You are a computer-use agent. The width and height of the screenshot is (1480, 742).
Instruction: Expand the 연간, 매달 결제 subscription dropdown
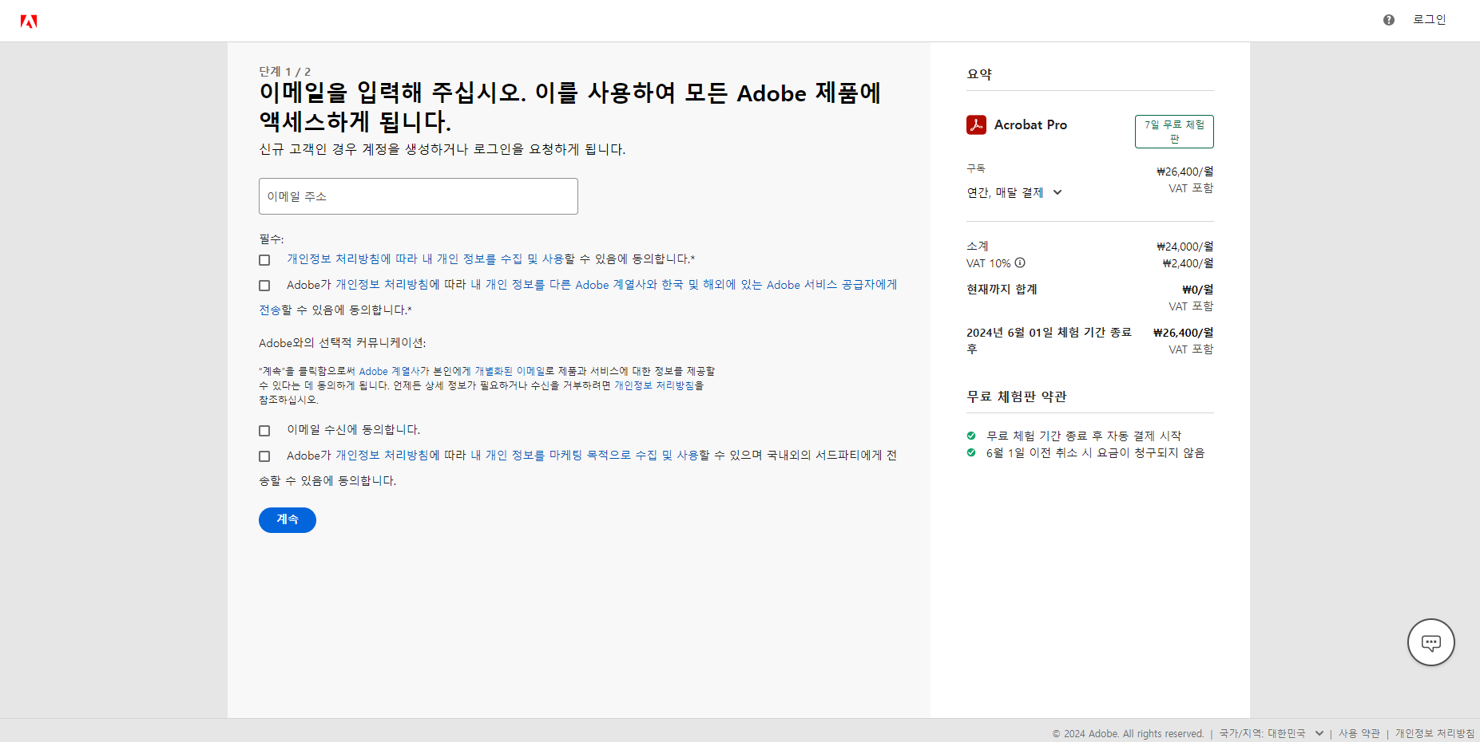coord(1014,192)
